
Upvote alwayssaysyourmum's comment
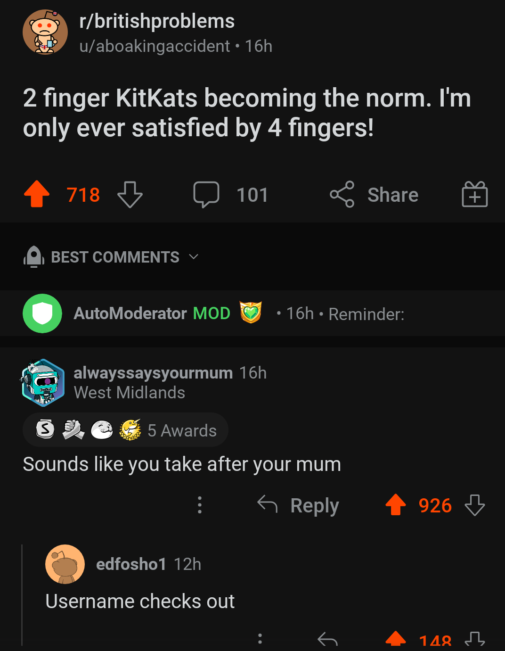click(x=396, y=505)
